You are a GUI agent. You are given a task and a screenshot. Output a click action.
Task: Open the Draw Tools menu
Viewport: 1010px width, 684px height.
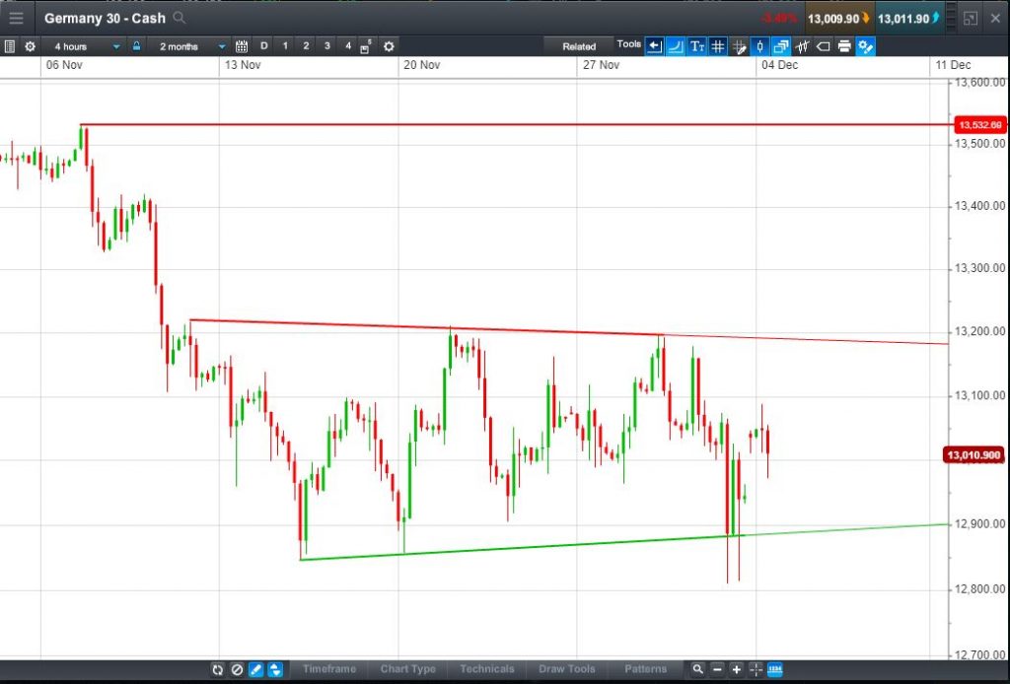point(567,669)
